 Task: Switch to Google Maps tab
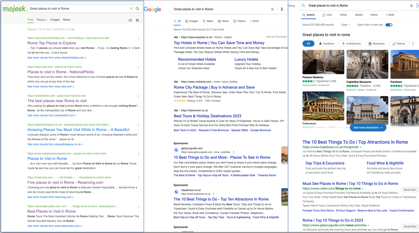point(208,21)
